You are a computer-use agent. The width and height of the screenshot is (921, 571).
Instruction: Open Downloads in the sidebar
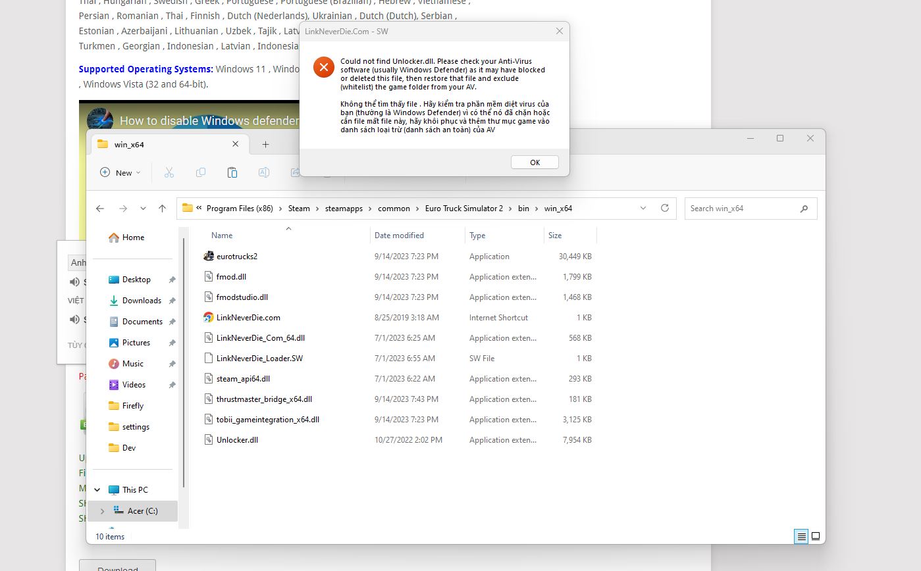tap(142, 301)
